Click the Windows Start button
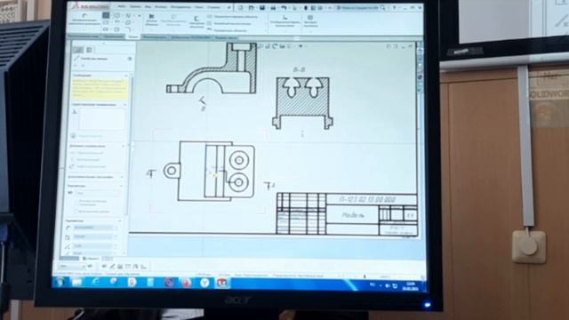This screenshot has width=569, height=320. click(60, 282)
